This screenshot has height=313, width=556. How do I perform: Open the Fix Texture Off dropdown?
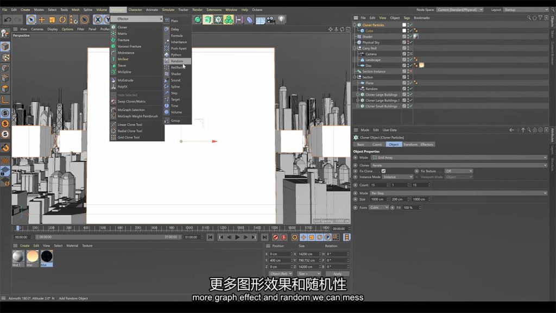pyautogui.click(x=459, y=171)
